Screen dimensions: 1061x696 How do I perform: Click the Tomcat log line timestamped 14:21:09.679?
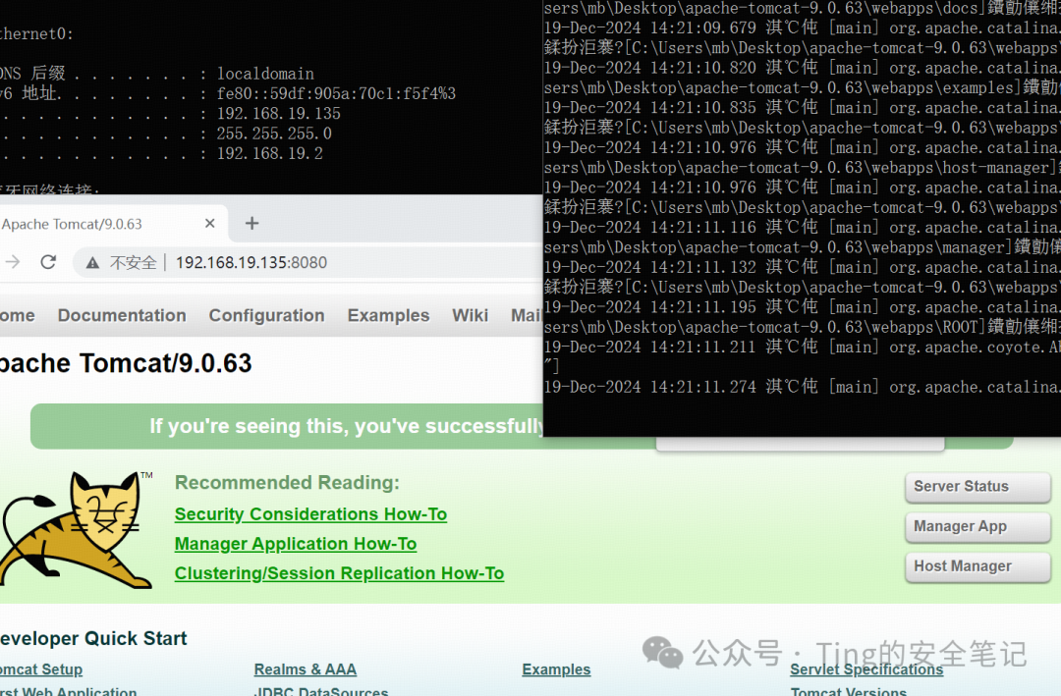[802, 28]
